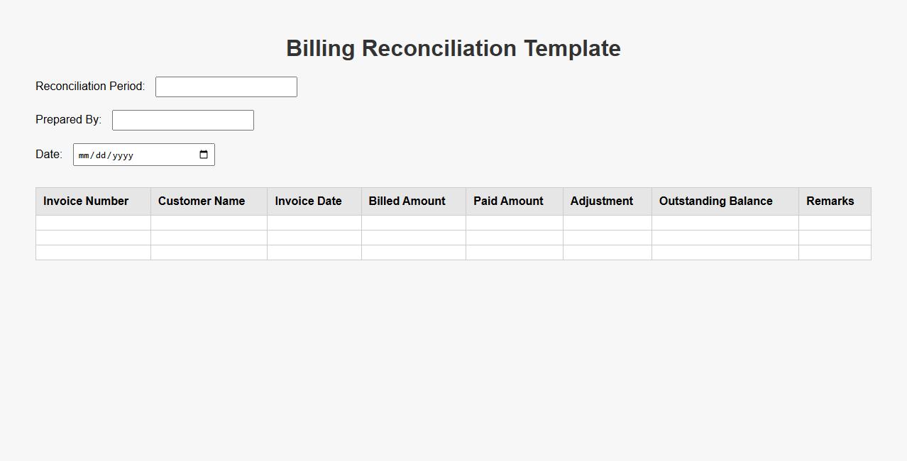Select third row Remarks cell
Screen dimensions: 907x461
835,252
